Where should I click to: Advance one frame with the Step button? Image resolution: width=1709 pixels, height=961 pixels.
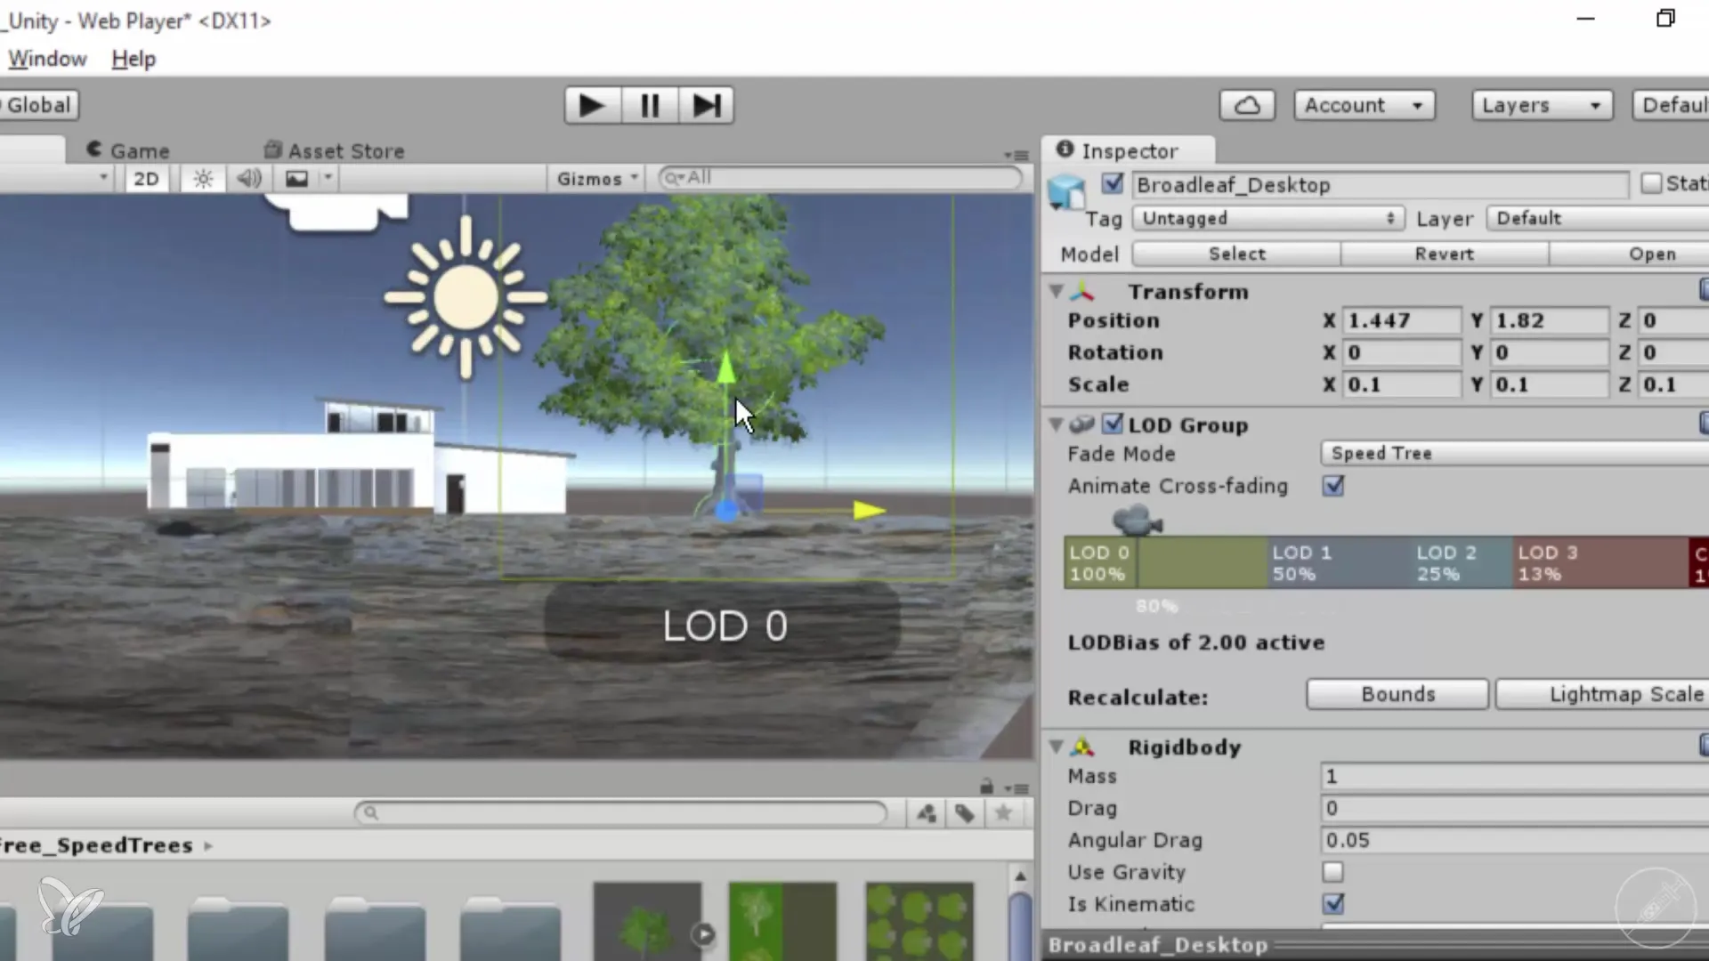tap(706, 105)
